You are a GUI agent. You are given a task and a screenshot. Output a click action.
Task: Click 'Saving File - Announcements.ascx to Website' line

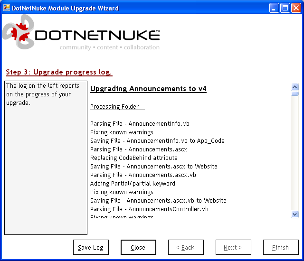(x=154, y=166)
